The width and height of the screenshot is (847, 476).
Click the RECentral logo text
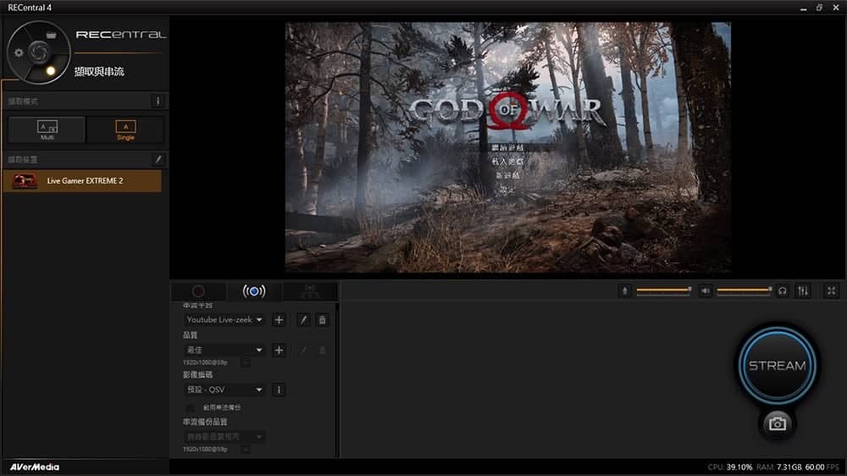click(x=121, y=35)
